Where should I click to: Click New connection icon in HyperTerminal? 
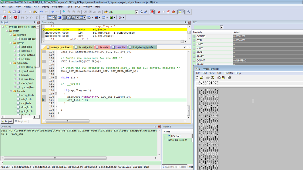pos(197,78)
